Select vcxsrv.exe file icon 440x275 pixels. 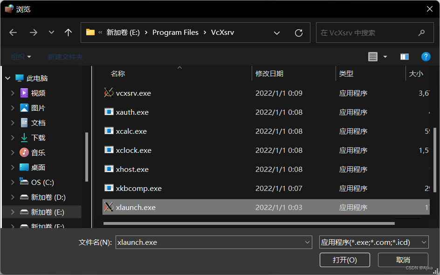[109, 92]
